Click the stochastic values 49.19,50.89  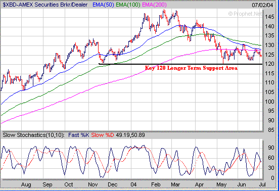(x=130, y=135)
